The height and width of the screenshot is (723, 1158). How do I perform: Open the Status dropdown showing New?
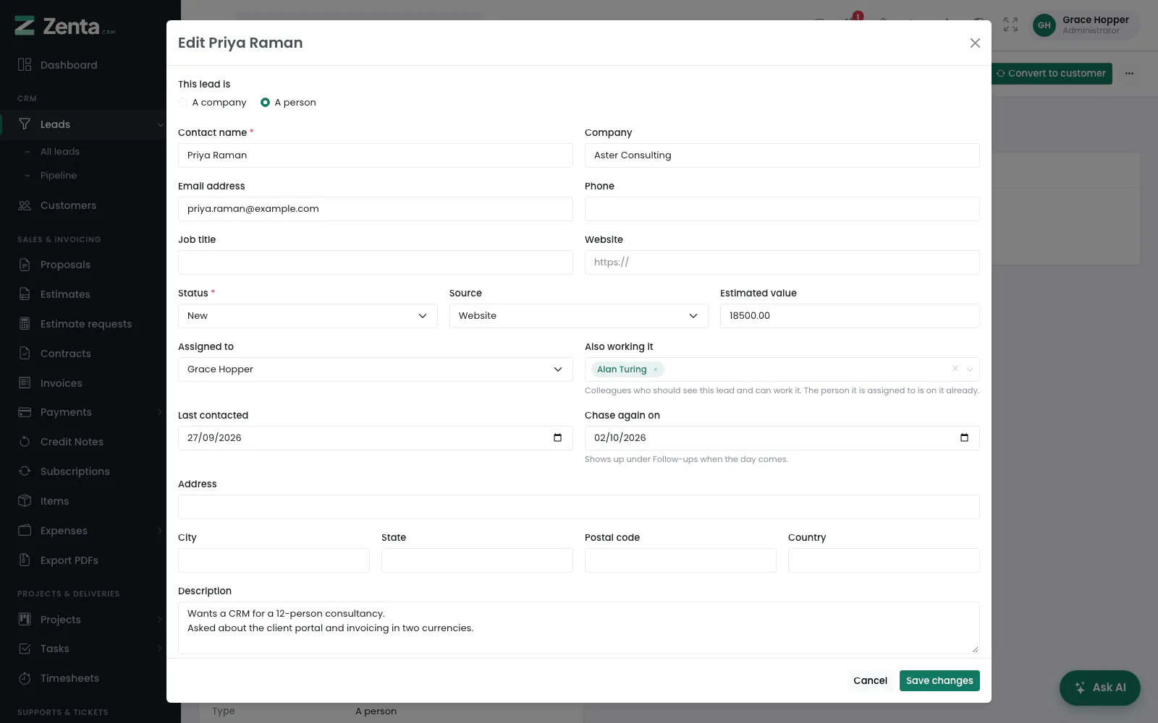coord(308,316)
